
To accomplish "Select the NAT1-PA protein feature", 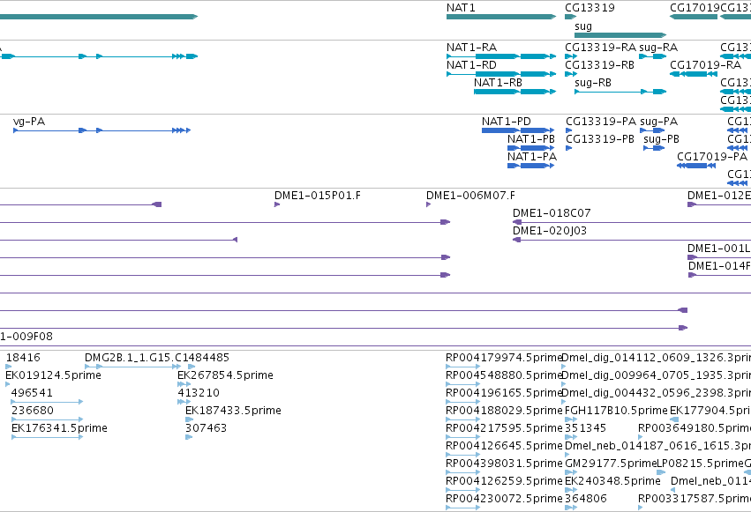I will 530,166.
